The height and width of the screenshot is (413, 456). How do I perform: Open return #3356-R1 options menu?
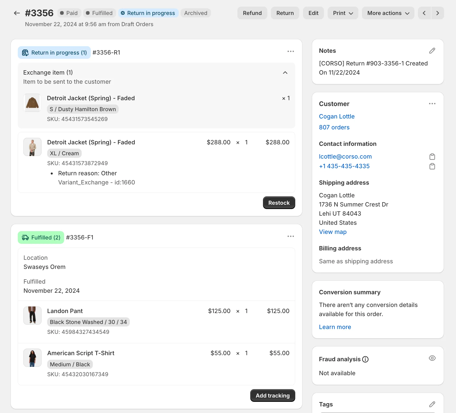point(291,51)
